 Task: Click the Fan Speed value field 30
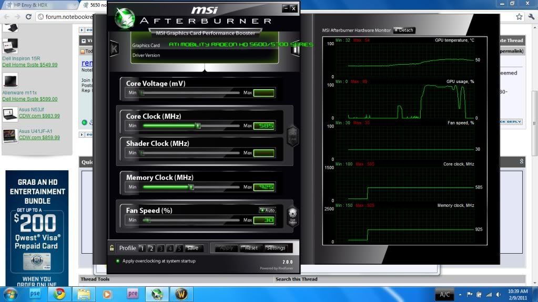(264, 220)
